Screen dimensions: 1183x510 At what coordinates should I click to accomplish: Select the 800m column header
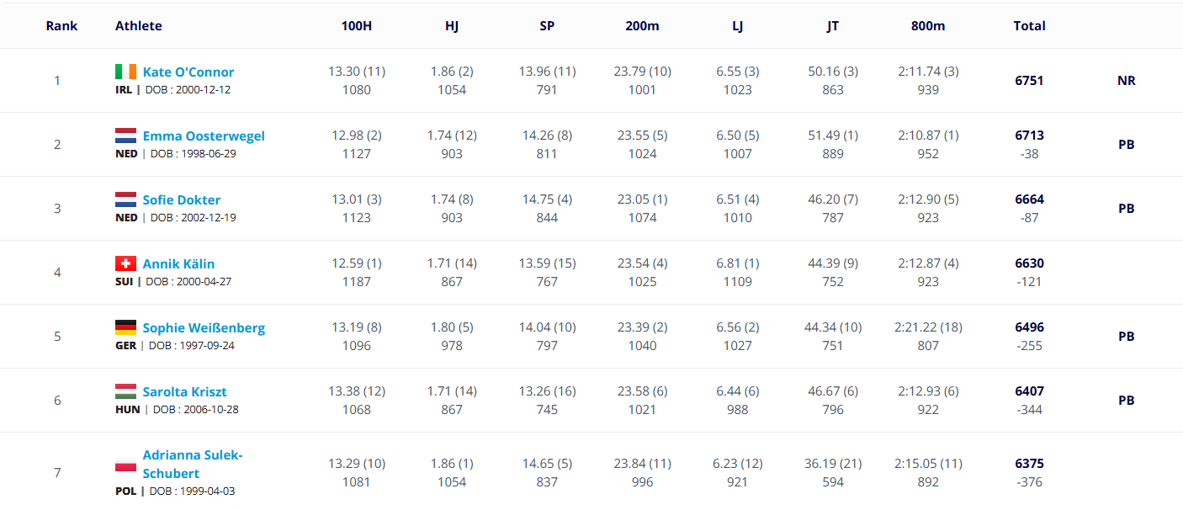928,26
